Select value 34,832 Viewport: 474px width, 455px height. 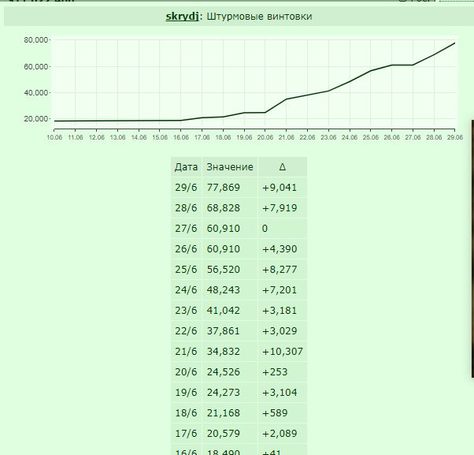pos(230,352)
